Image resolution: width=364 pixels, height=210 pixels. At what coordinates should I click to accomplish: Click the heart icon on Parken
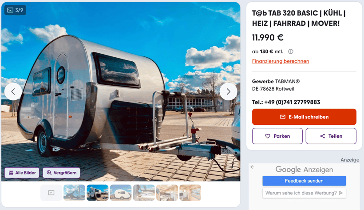pyautogui.click(x=268, y=136)
